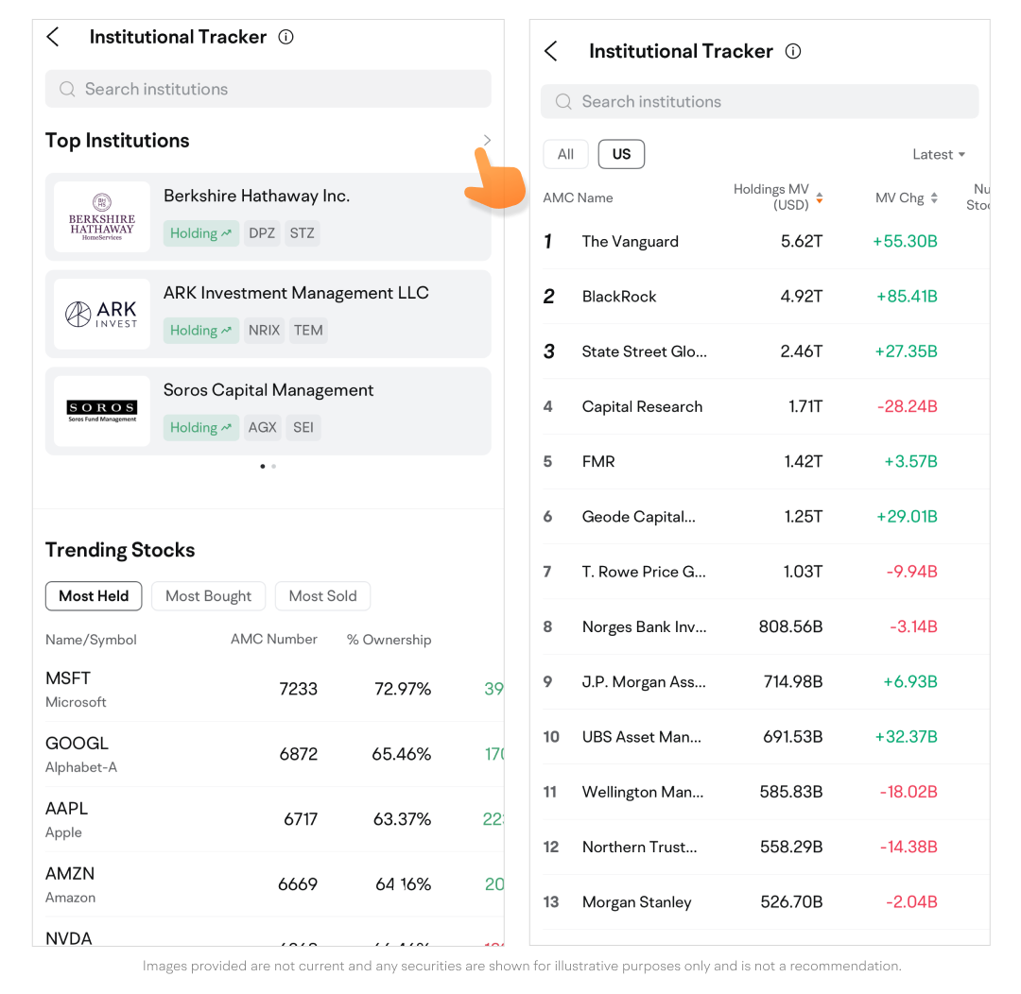This screenshot has width=1021, height=994.
Task: Switch to the US institutions tab
Action: [621, 154]
